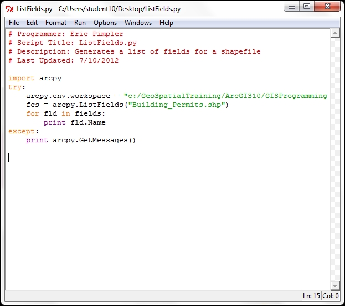Click the 'Ln: 15' status indicator
Screen dimensions: 345x306
(x=311, y=296)
